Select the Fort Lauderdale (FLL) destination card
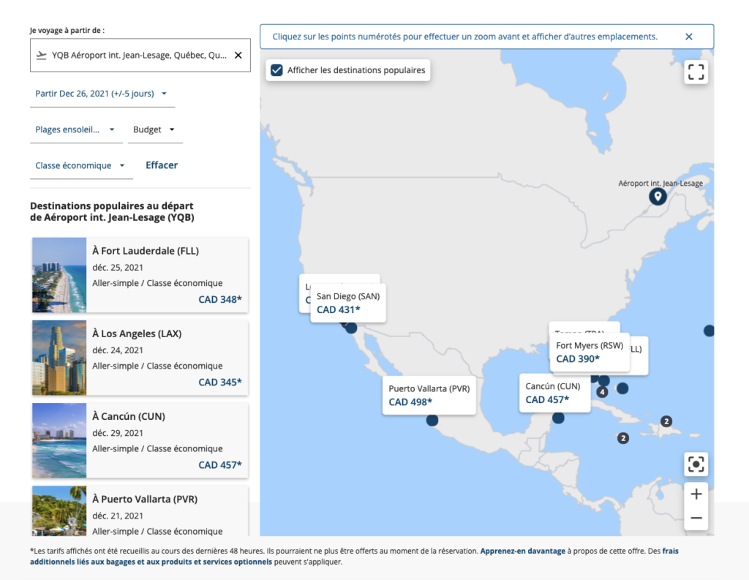 pyautogui.click(x=140, y=275)
